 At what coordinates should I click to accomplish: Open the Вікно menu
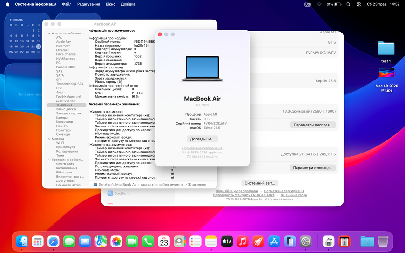click(110, 4)
